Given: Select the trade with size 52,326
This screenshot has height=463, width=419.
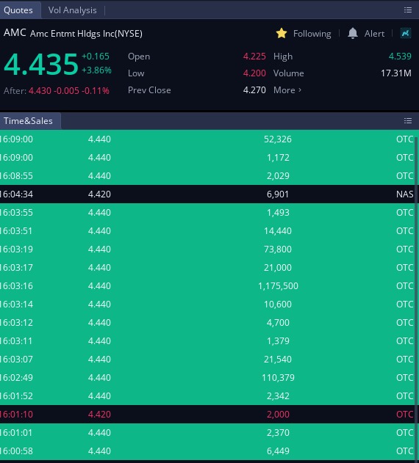Looking at the screenshot, I should [207, 139].
